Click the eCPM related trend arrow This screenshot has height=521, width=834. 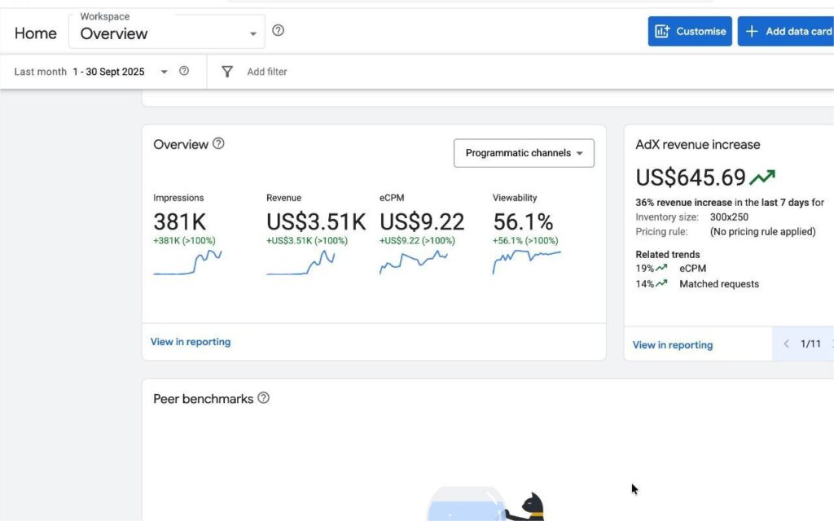point(661,268)
